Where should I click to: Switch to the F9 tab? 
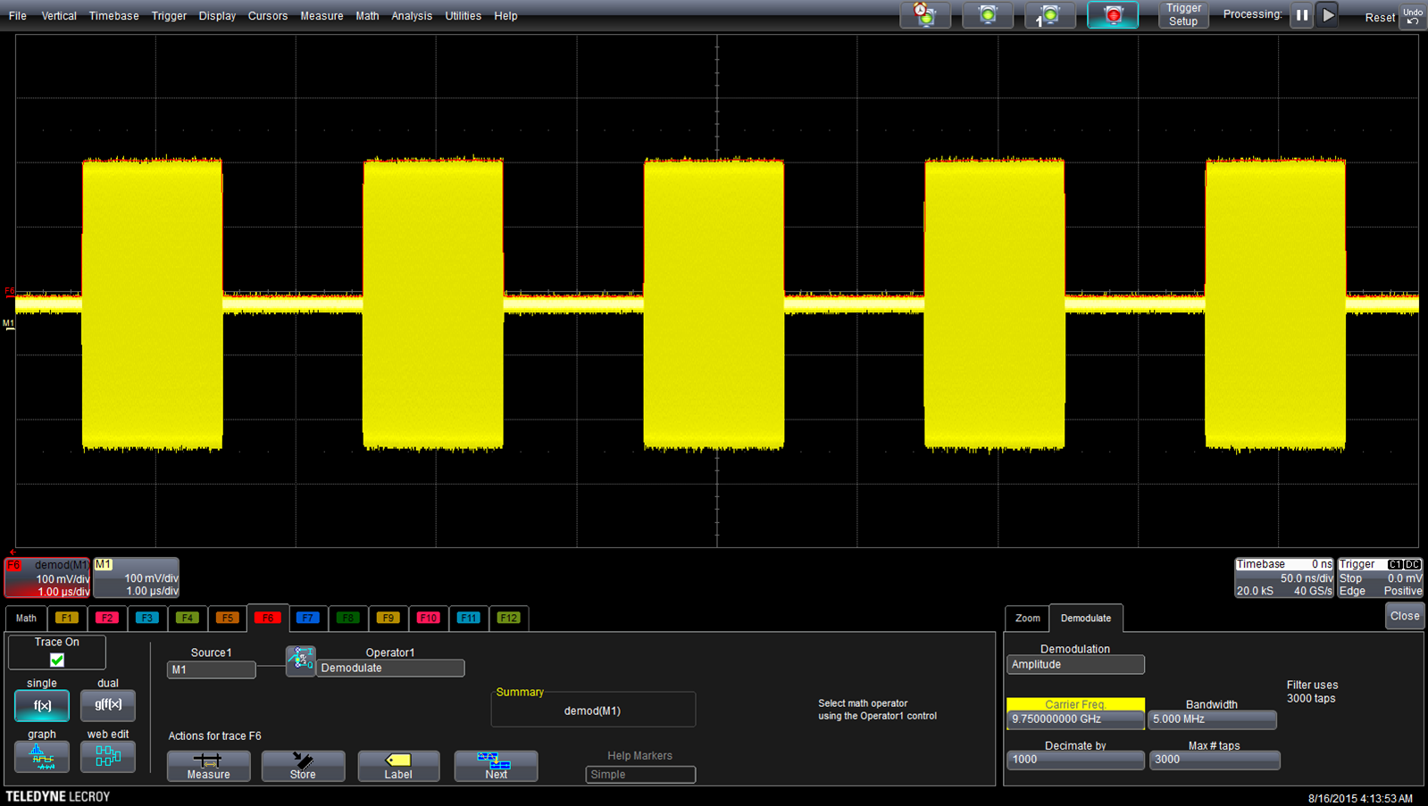coord(388,618)
